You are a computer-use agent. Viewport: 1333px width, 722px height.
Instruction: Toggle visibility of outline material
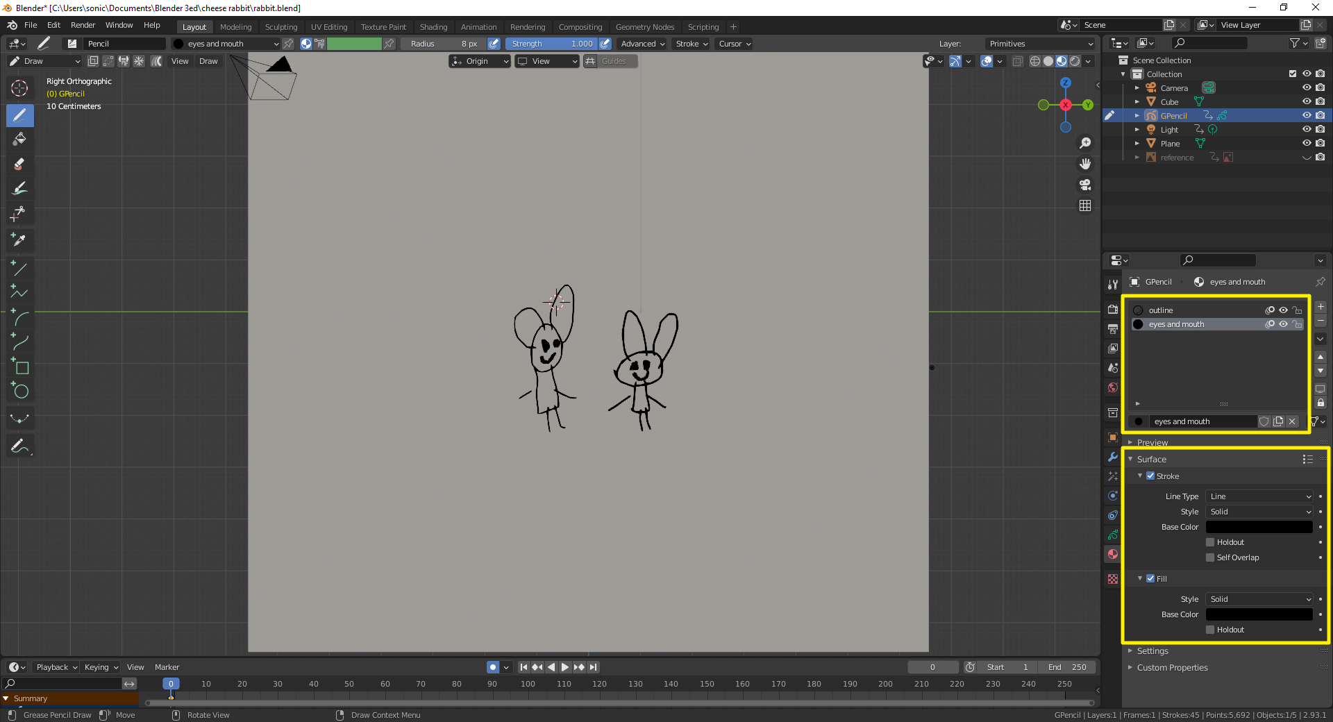point(1283,310)
